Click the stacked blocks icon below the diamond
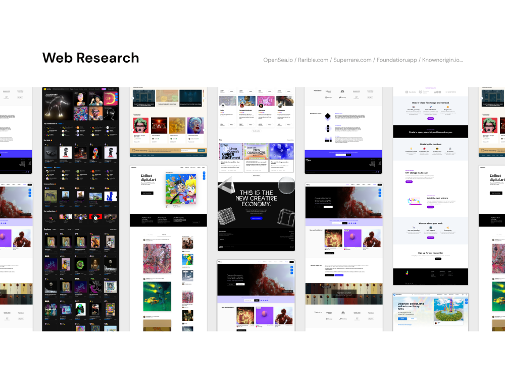The width and height of the screenshot is (505, 379). coord(328,128)
